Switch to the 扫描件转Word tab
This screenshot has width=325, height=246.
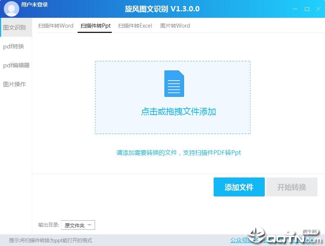point(56,26)
